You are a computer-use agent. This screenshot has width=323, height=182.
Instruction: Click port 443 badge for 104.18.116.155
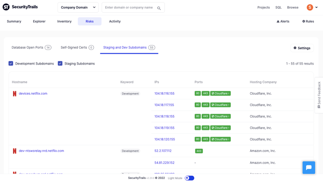(x=206, y=94)
